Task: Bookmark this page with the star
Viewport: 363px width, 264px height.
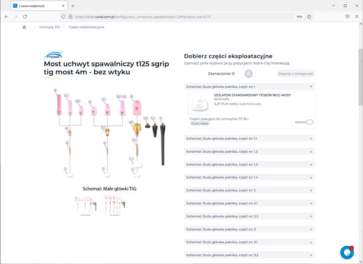Action: pyautogui.click(x=309, y=17)
